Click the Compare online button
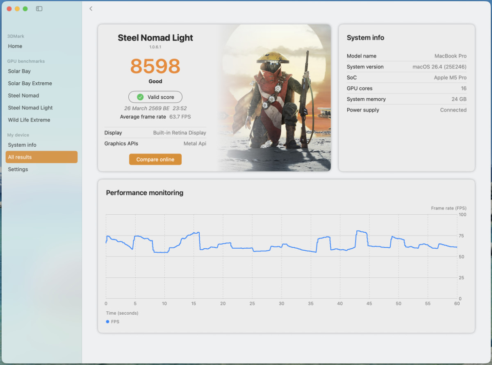 coord(155,159)
